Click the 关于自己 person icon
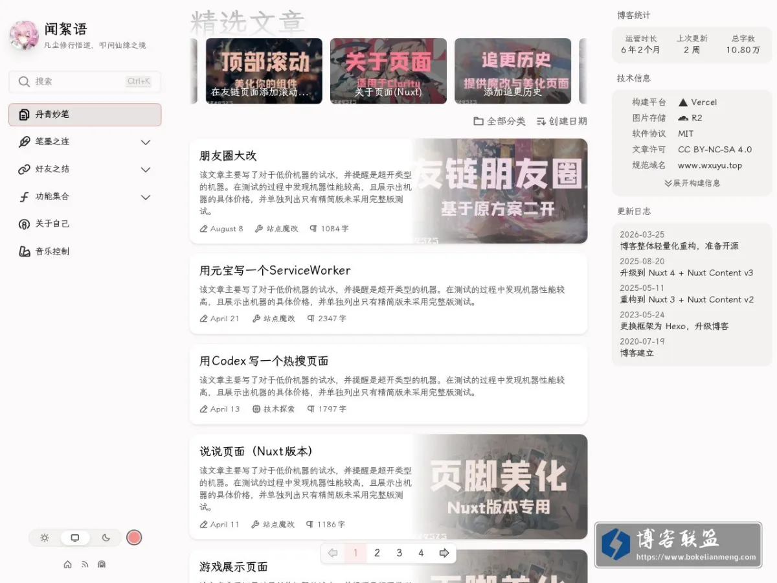The image size is (777, 583). tap(25, 224)
